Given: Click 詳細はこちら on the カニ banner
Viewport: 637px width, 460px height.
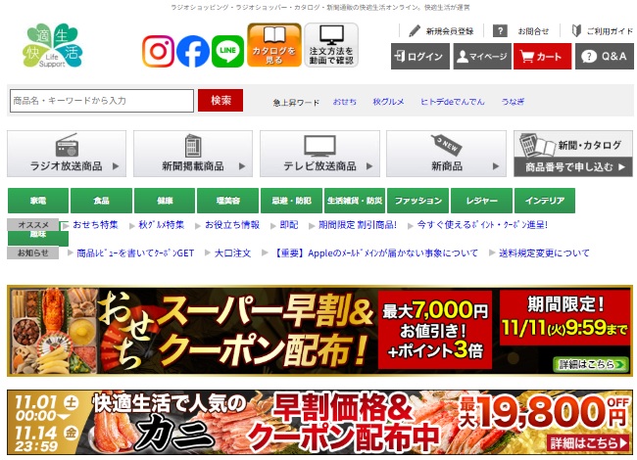Looking at the screenshot, I should click(589, 443).
